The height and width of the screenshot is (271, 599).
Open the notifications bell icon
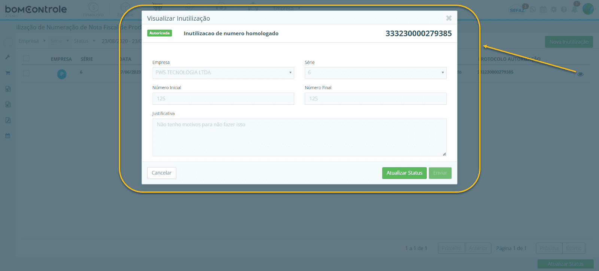tap(575, 9)
